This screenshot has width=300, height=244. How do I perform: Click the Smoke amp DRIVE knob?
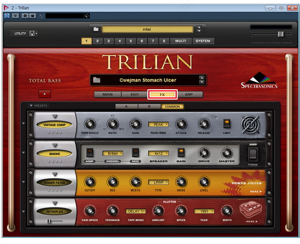[204, 153]
